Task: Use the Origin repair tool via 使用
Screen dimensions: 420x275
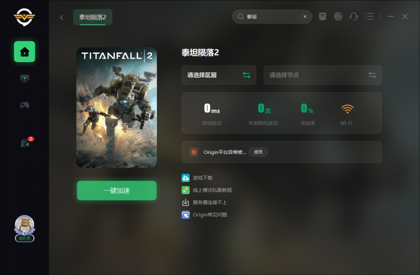Action: pyautogui.click(x=258, y=152)
